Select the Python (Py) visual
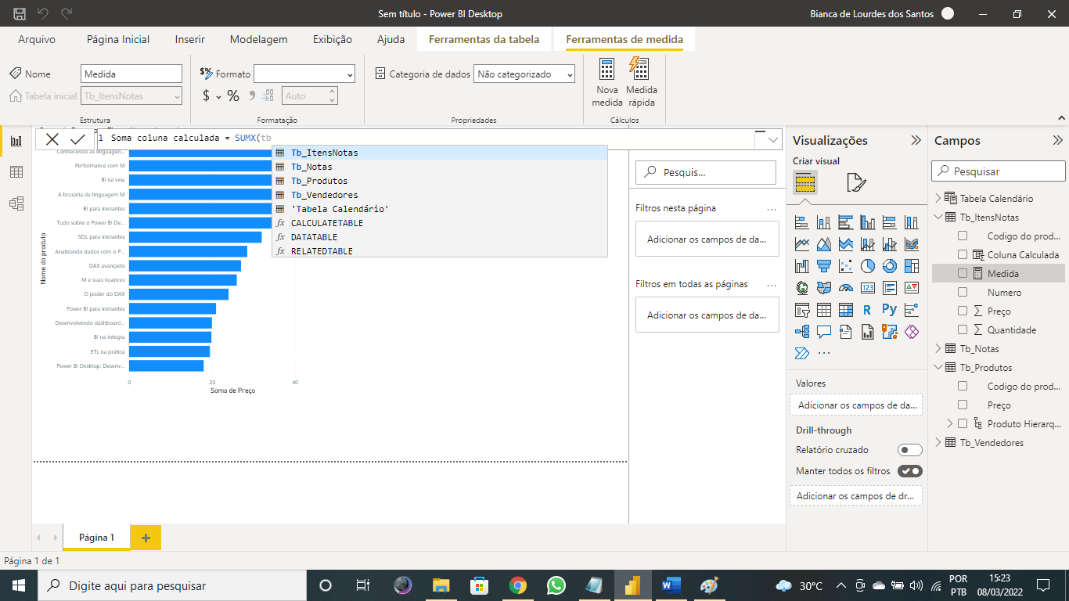This screenshot has width=1069, height=601. tap(890, 310)
